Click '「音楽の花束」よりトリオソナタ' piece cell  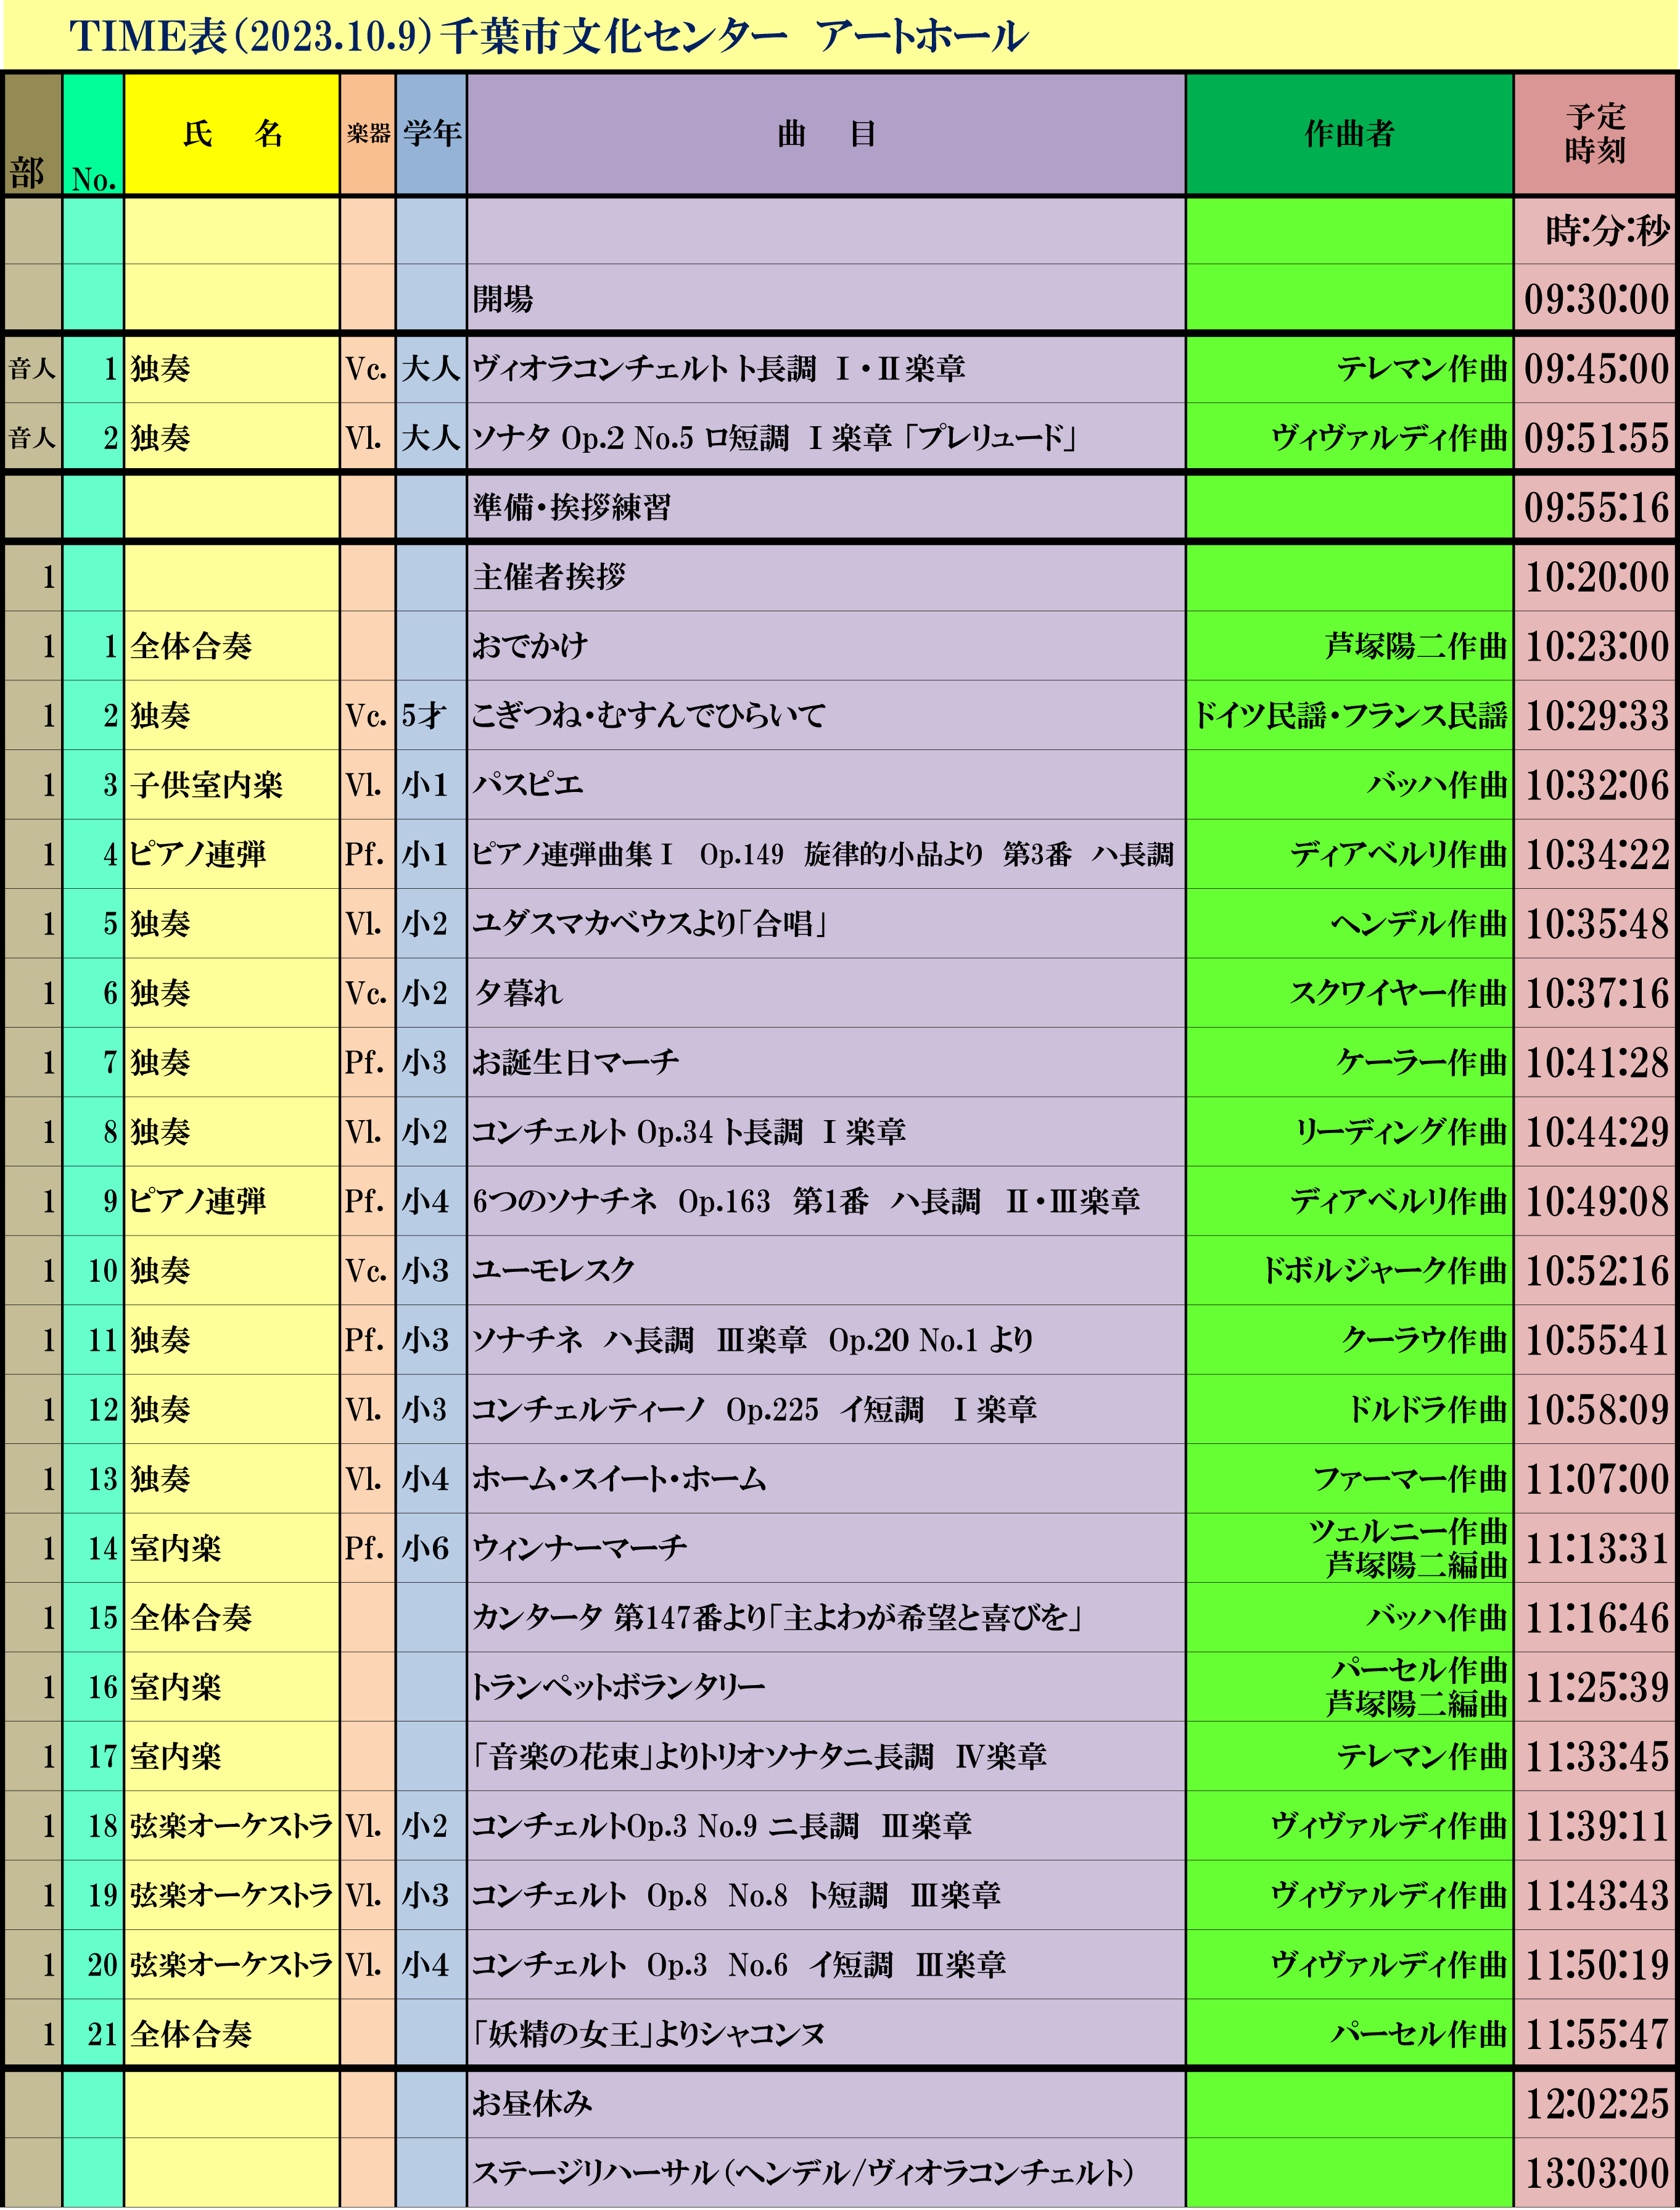[826, 1756]
